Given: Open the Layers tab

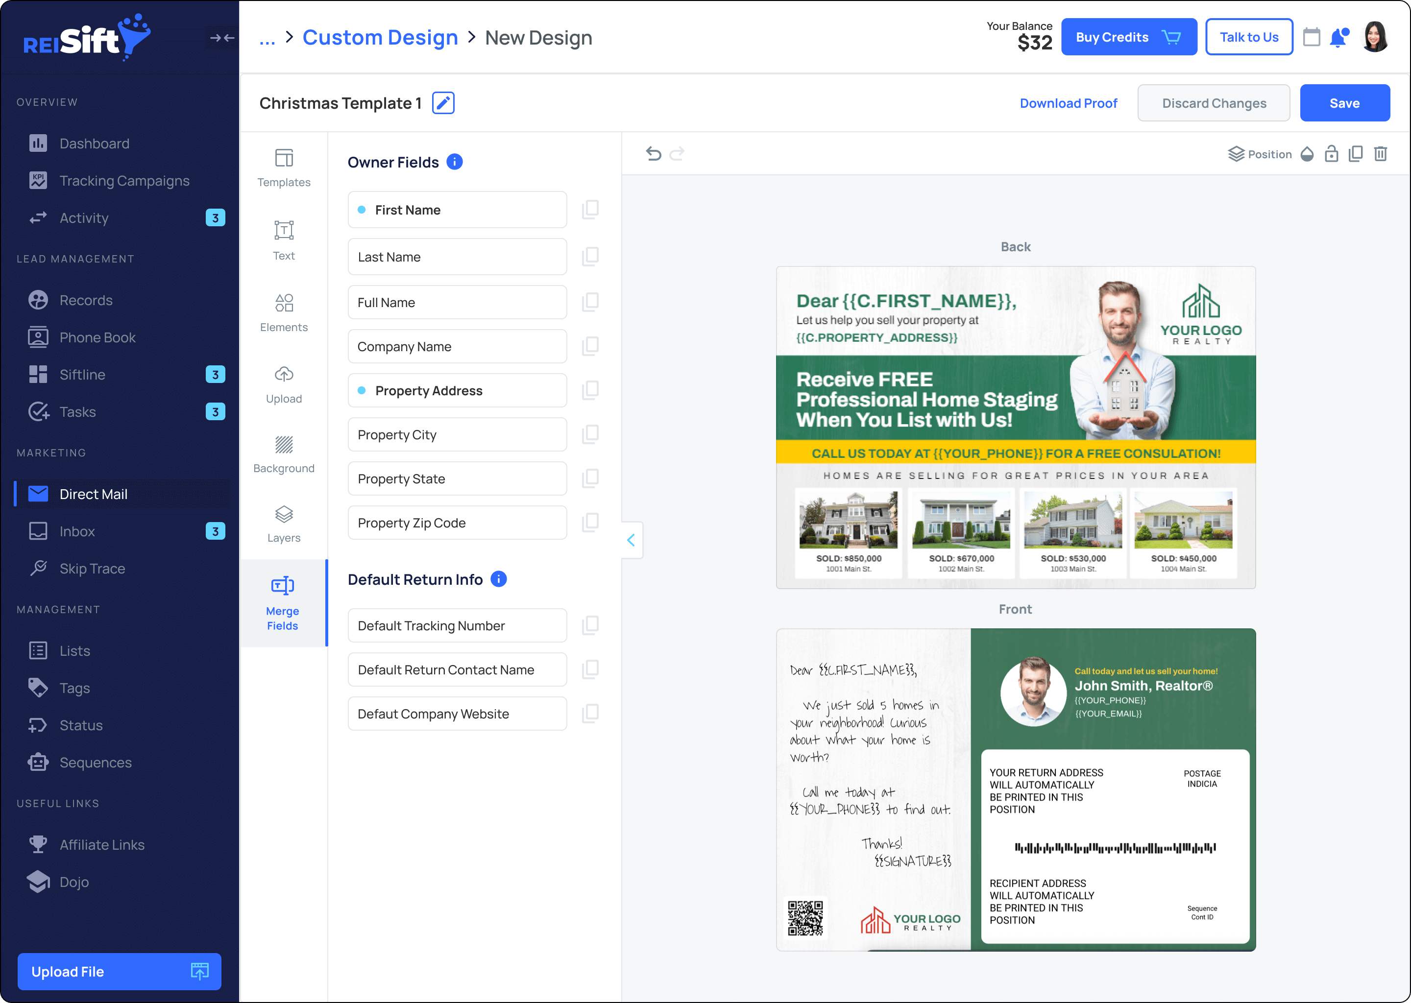Looking at the screenshot, I should tap(284, 525).
